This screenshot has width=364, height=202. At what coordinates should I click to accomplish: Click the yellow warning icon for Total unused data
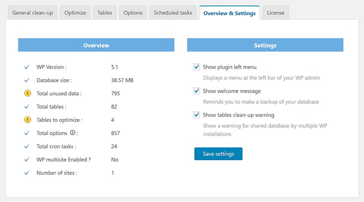tap(27, 93)
